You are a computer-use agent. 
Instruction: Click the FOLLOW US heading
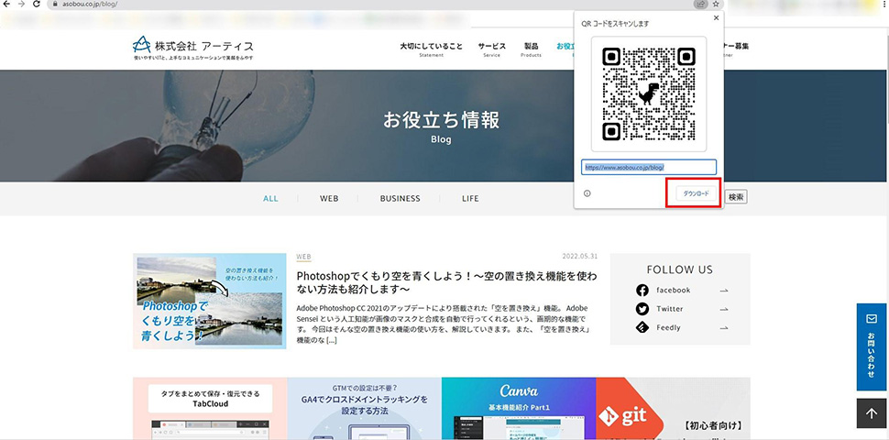[680, 269]
